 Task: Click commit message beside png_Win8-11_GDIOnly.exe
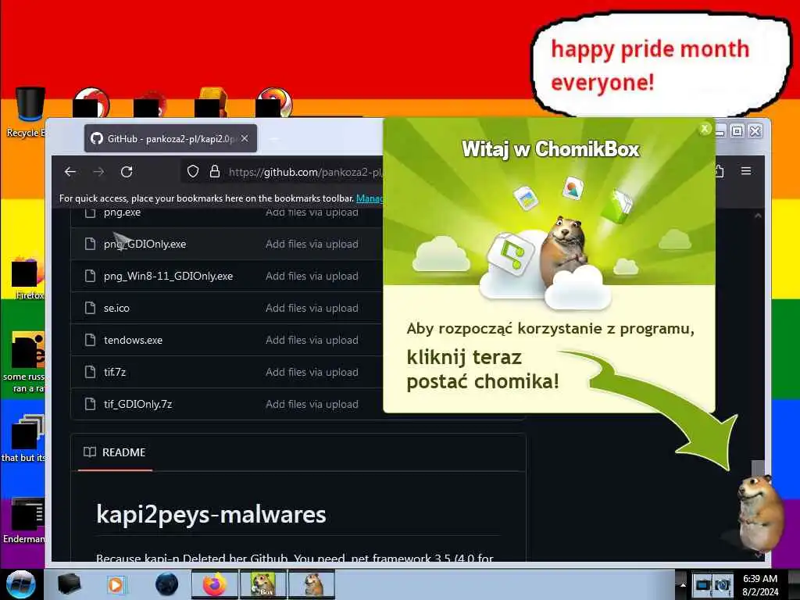(312, 276)
